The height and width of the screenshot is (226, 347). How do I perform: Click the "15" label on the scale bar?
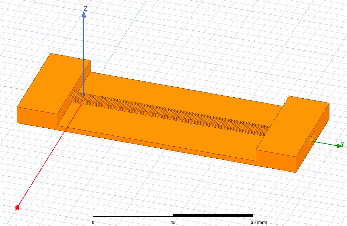coord(173,222)
